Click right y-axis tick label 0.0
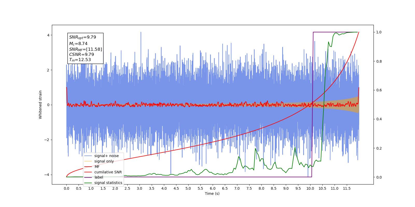The image size is (415, 207). click(379, 177)
